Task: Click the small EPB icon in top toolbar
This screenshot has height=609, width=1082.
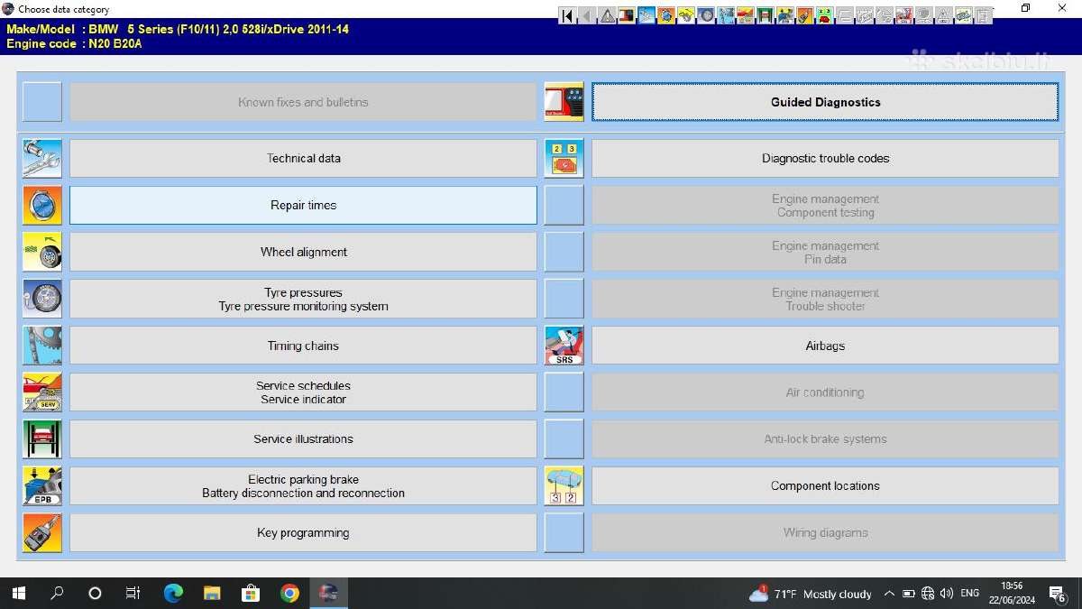Action: coord(784,15)
